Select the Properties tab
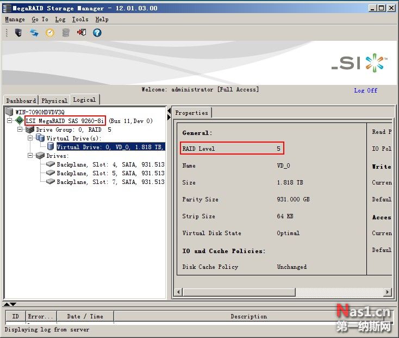Screen dimensions: 399x338 point(191,113)
